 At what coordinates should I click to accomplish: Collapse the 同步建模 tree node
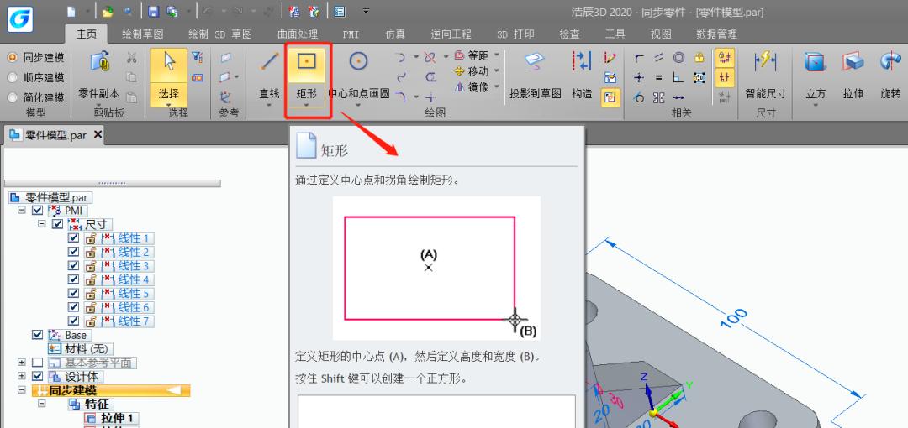(x=22, y=390)
